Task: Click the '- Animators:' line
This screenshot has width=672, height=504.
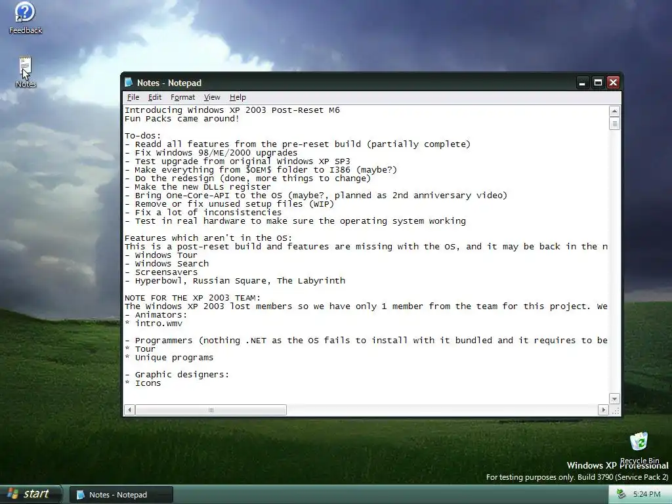Action: 156,315
